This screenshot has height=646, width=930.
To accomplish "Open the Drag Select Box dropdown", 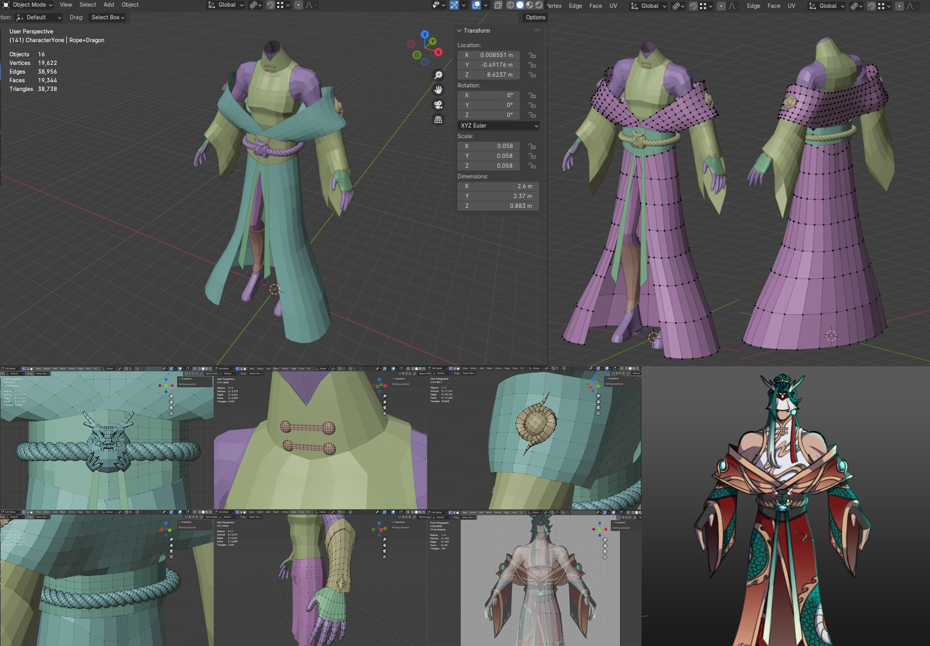I will (108, 17).
